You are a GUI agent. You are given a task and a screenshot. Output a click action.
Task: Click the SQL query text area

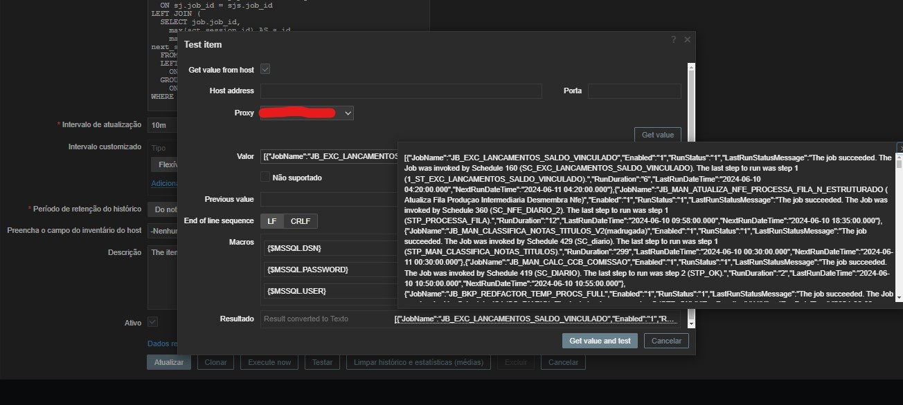289,15
